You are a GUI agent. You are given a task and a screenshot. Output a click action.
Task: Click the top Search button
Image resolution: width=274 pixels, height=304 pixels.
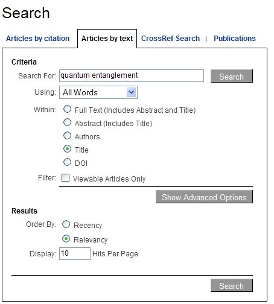pos(232,76)
